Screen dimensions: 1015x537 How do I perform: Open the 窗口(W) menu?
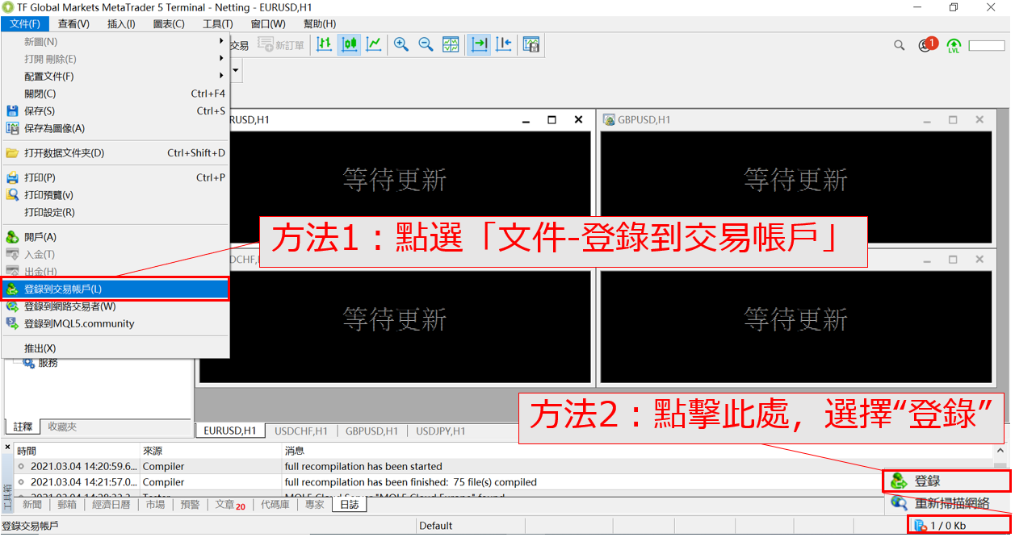coord(268,24)
